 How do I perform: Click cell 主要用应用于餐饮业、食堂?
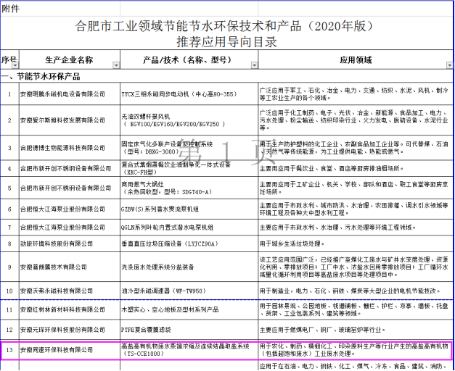pos(356,168)
